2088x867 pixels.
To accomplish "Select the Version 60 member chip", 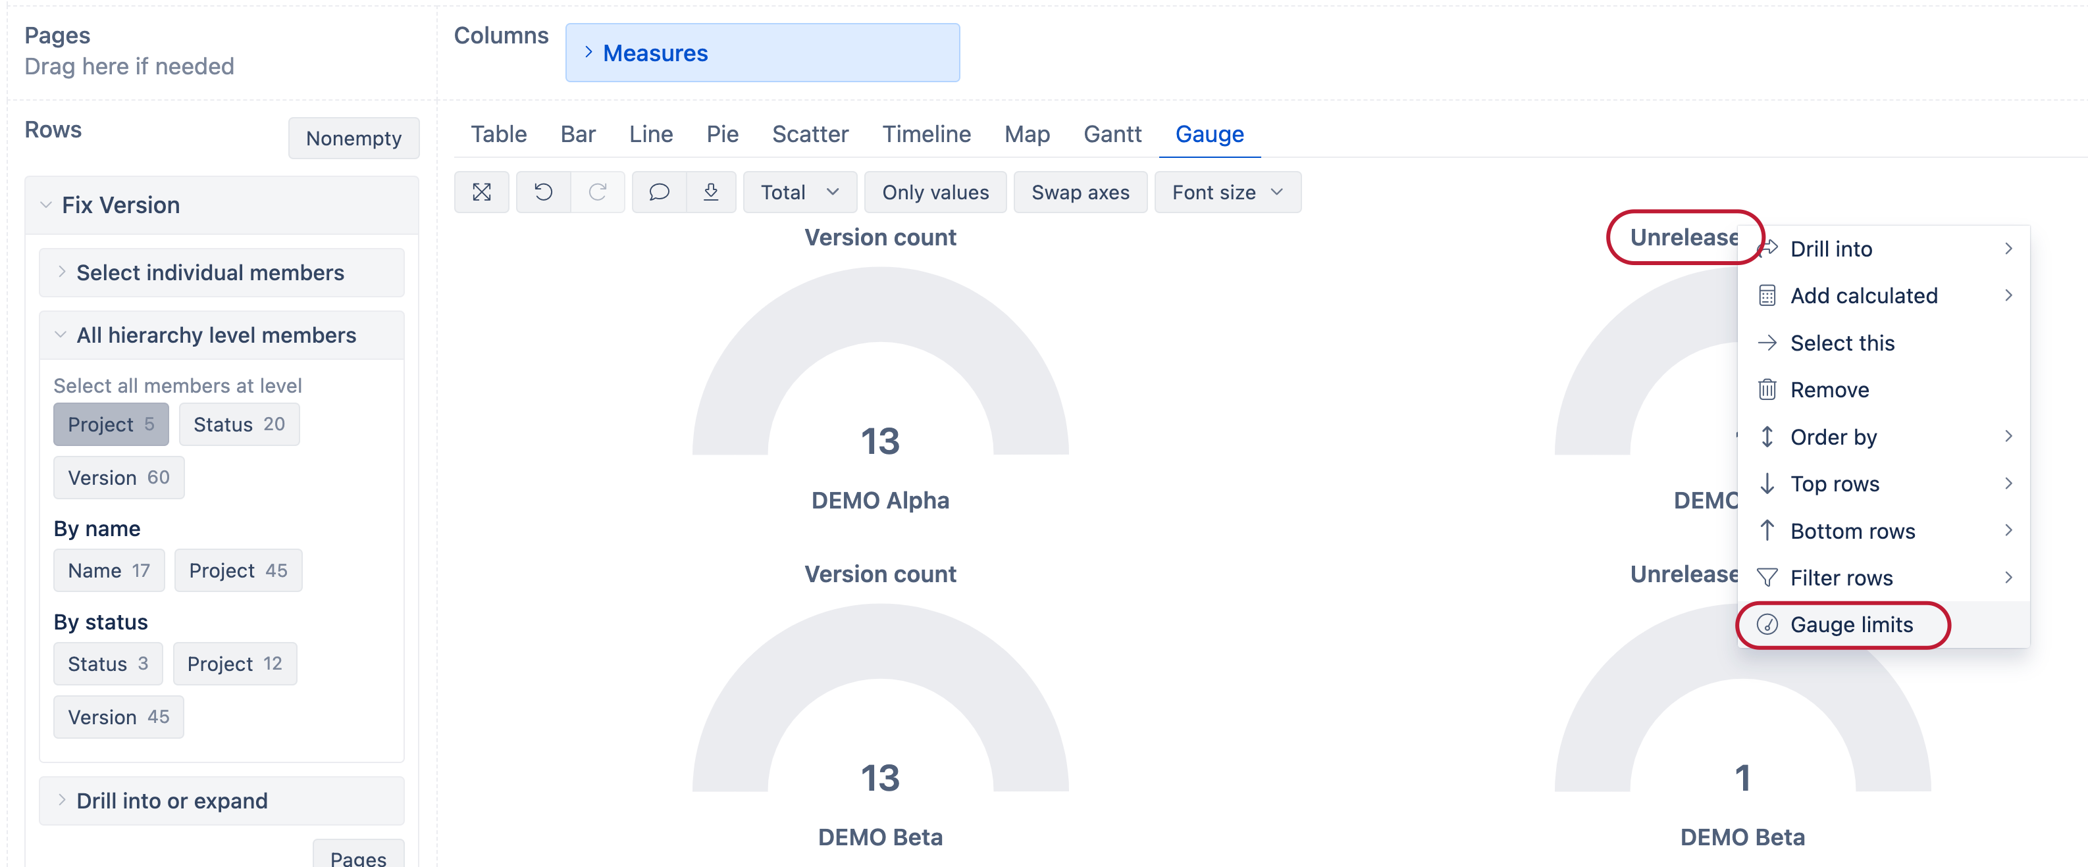I will 118,478.
